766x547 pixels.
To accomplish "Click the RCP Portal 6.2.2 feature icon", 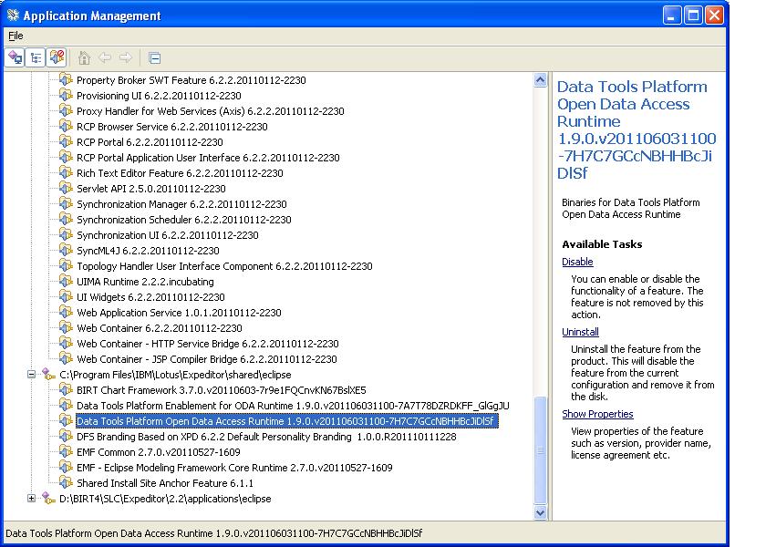I will (66, 142).
